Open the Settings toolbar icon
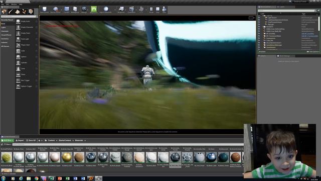 point(84,10)
